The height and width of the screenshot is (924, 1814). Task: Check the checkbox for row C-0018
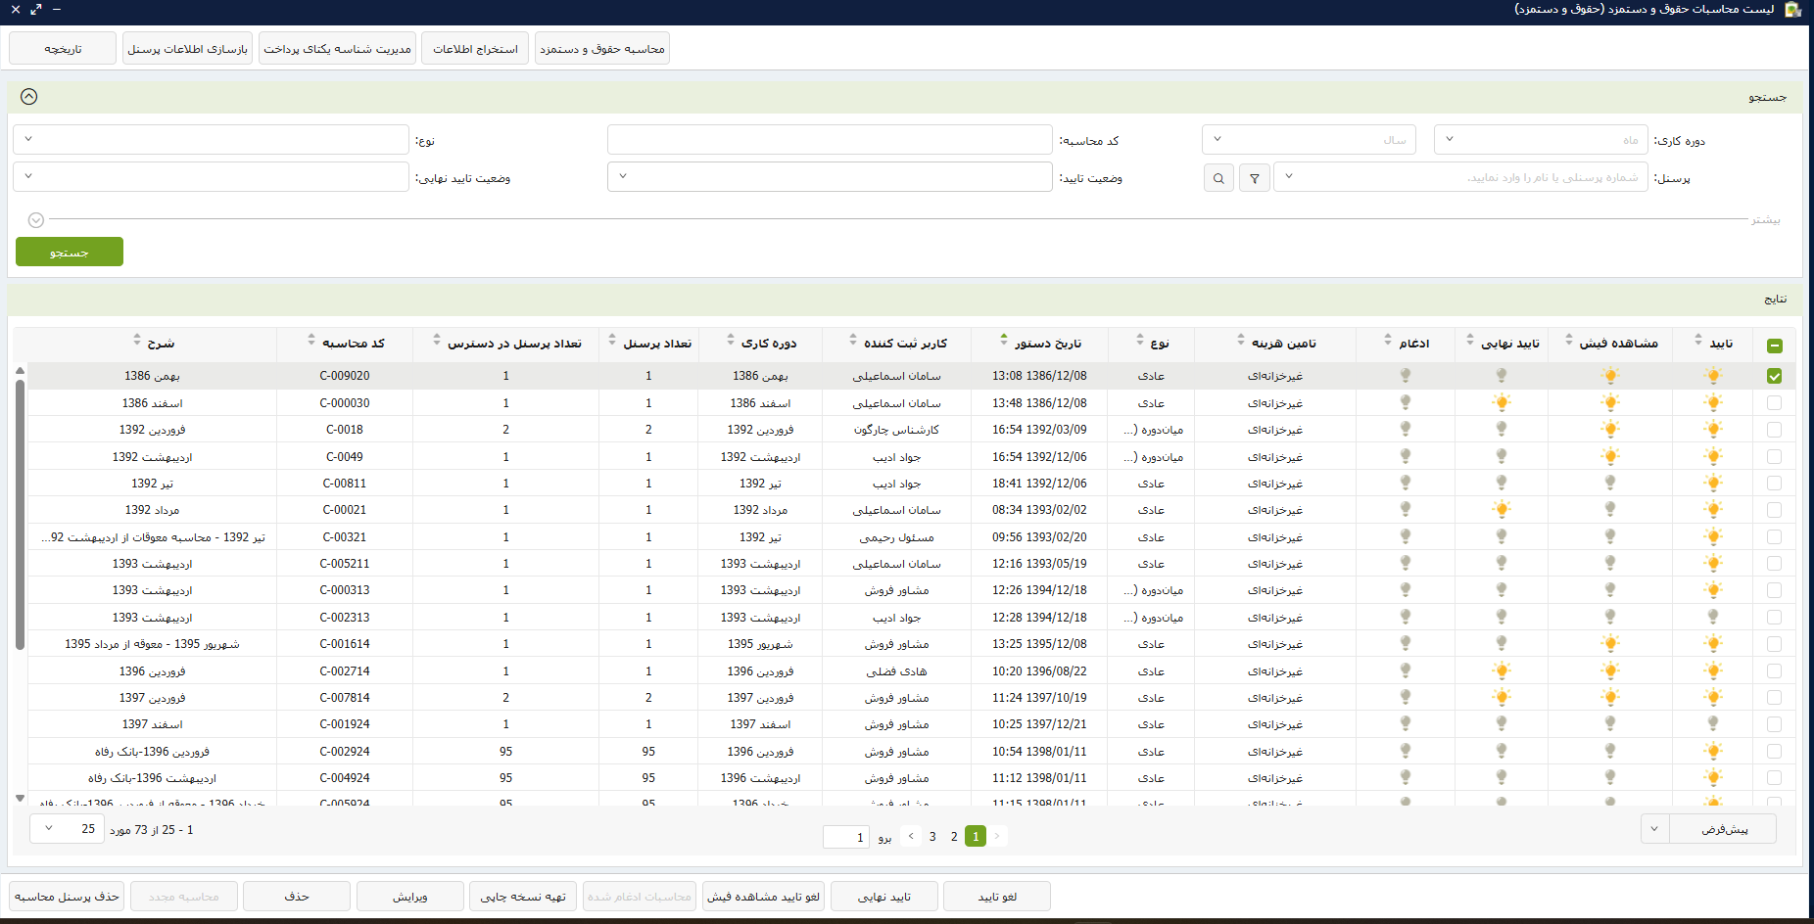click(1774, 430)
